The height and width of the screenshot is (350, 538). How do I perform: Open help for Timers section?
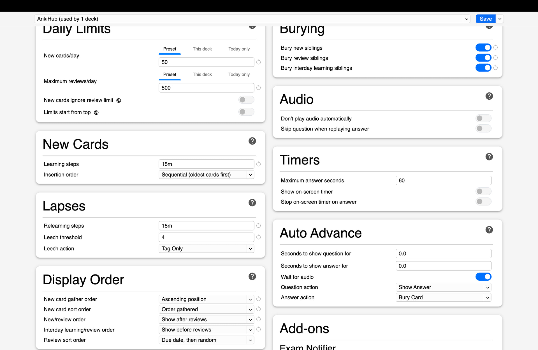tap(489, 157)
